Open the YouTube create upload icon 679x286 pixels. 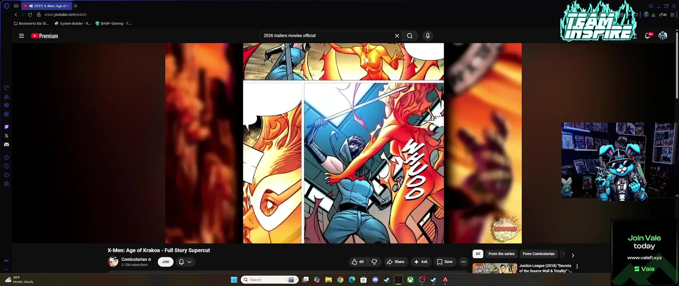pyautogui.click(x=634, y=36)
